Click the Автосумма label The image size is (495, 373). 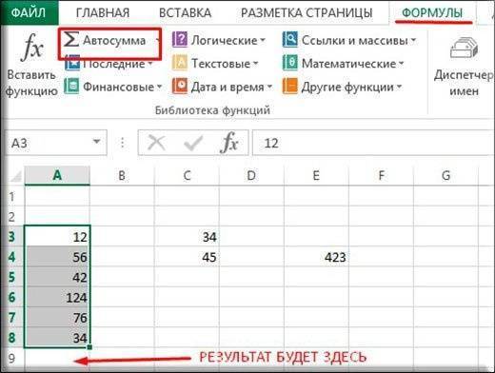pyautogui.click(x=114, y=41)
